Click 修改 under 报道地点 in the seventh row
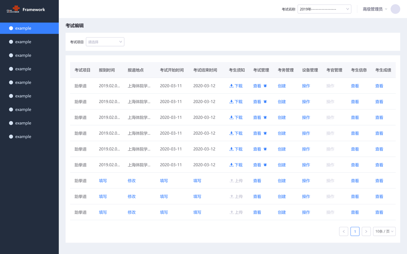Image resolution: width=407 pixels, height=254 pixels. [132, 181]
